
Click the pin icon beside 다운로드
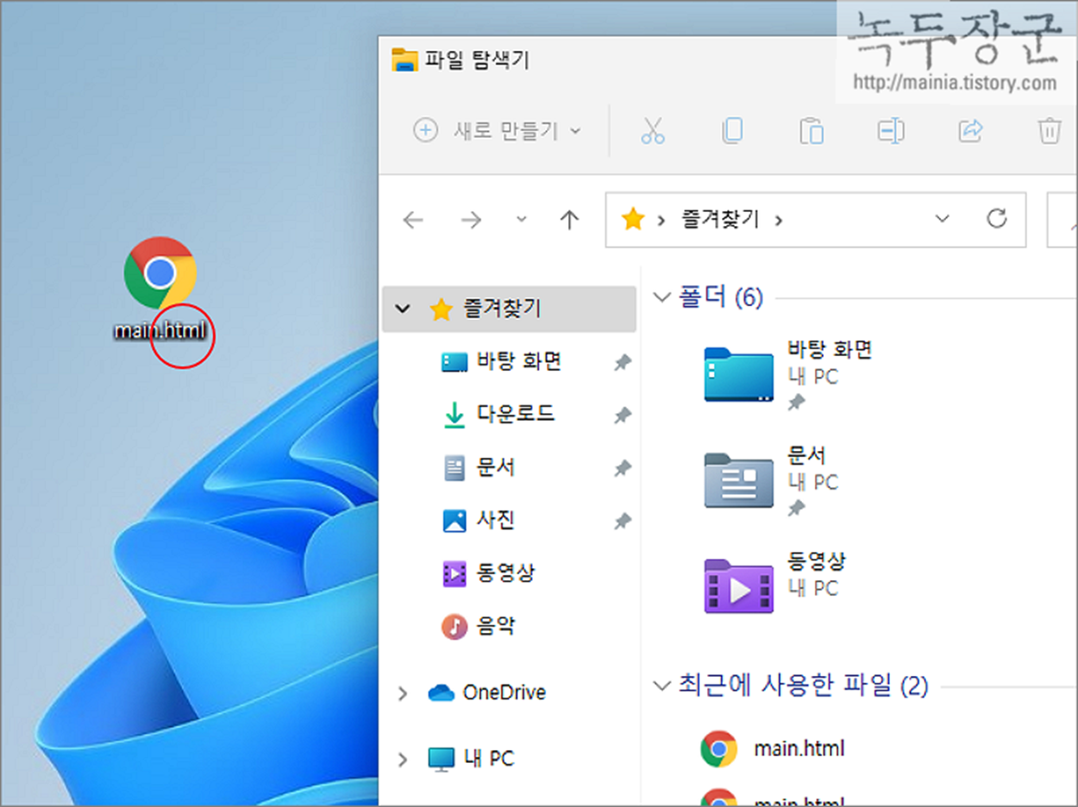pos(622,416)
